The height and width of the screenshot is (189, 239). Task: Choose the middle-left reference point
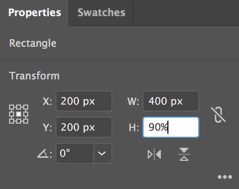tap(12, 114)
